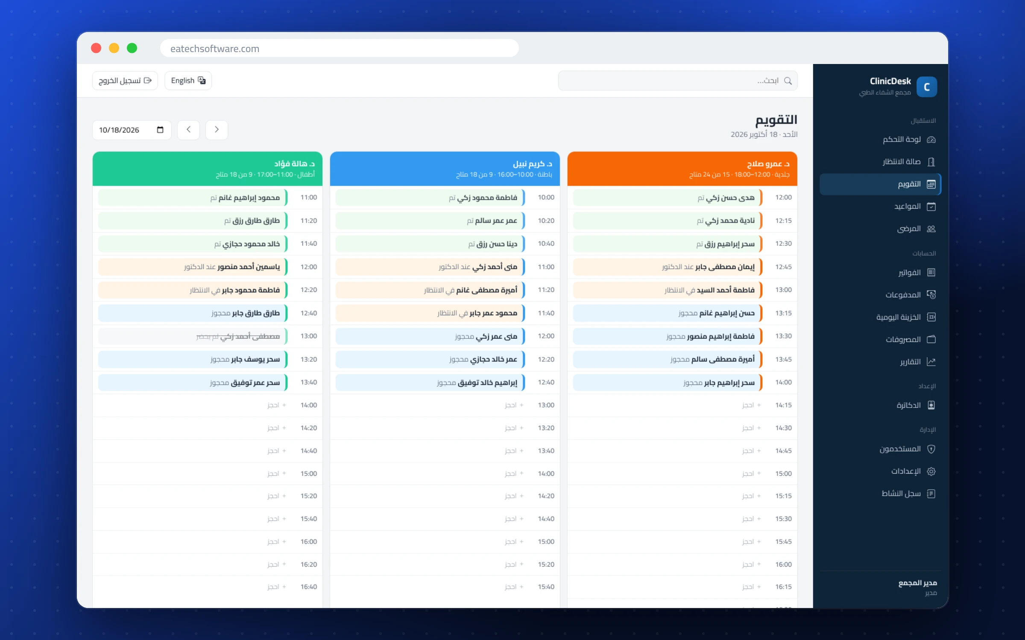Open سحر إبراهيم رزق 12:30 appointment
This screenshot has width=1025, height=640.
[668, 244]
